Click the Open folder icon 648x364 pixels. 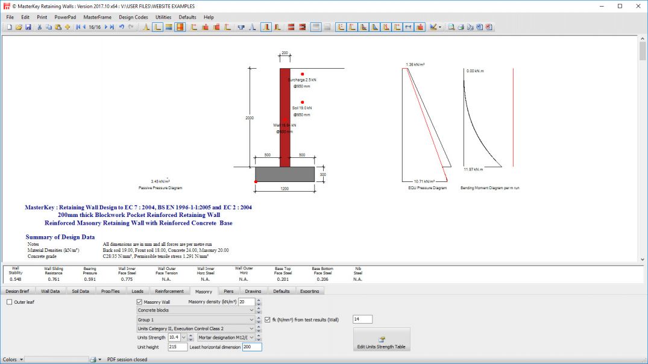[19, 27]
